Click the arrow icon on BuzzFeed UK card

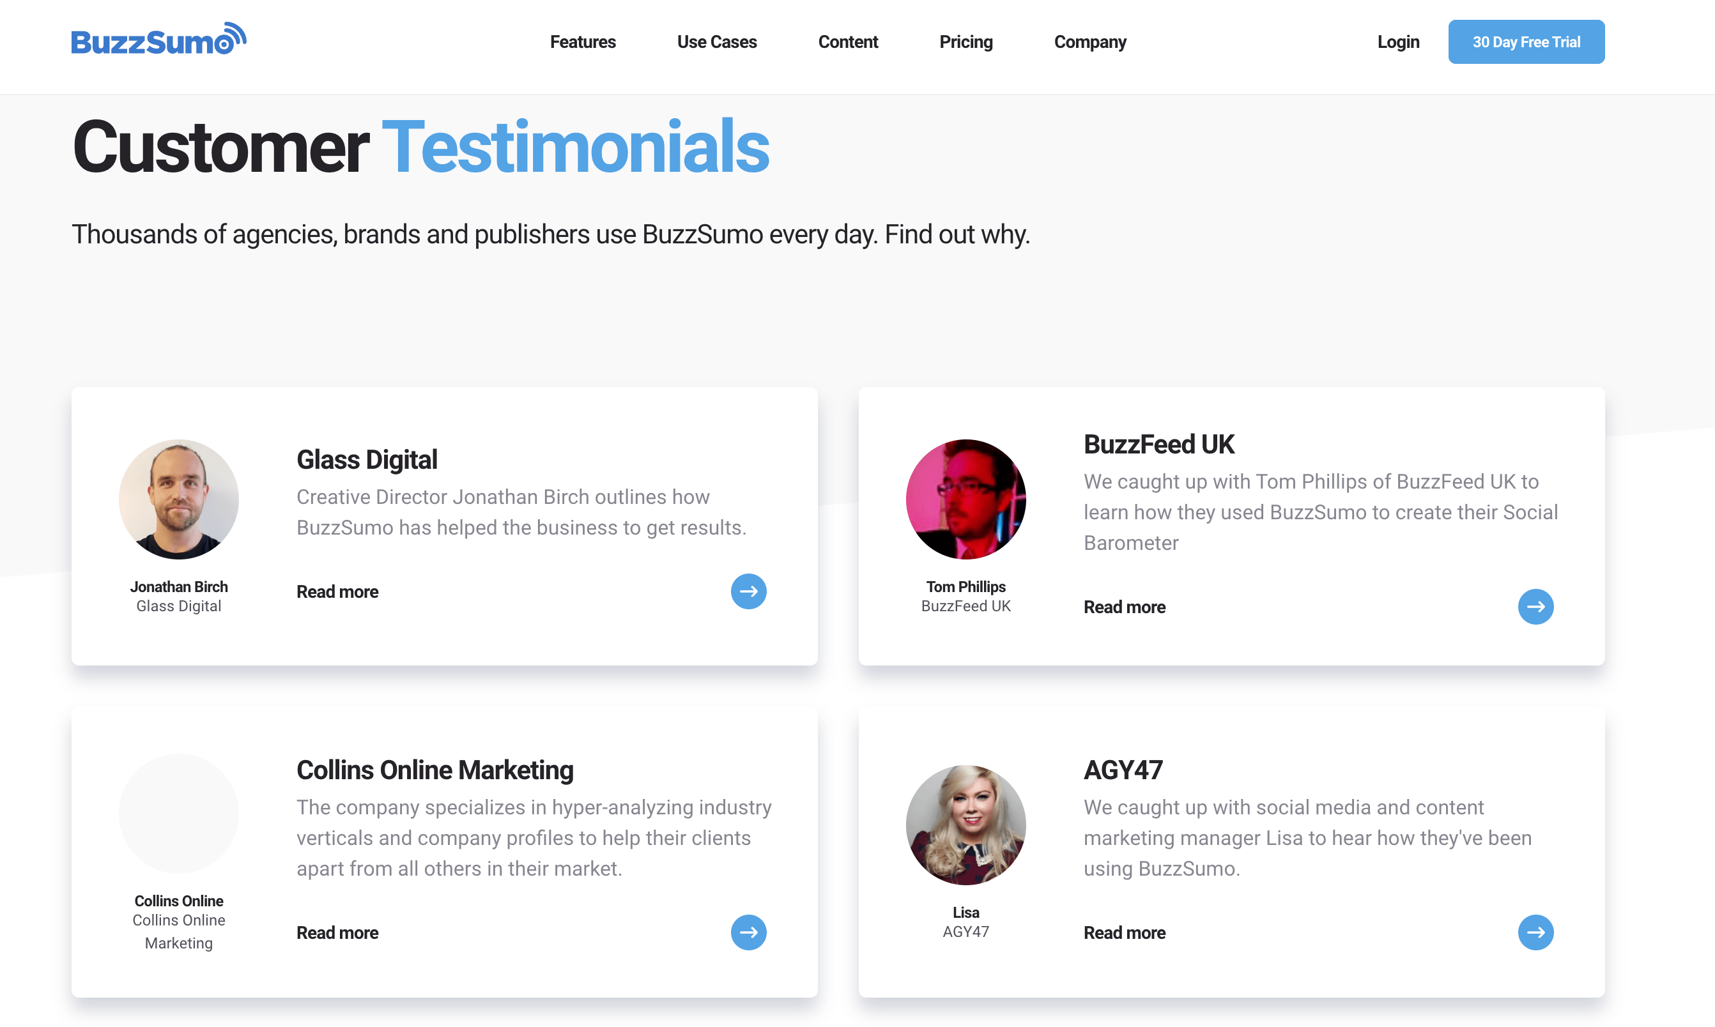(1536, 606)
